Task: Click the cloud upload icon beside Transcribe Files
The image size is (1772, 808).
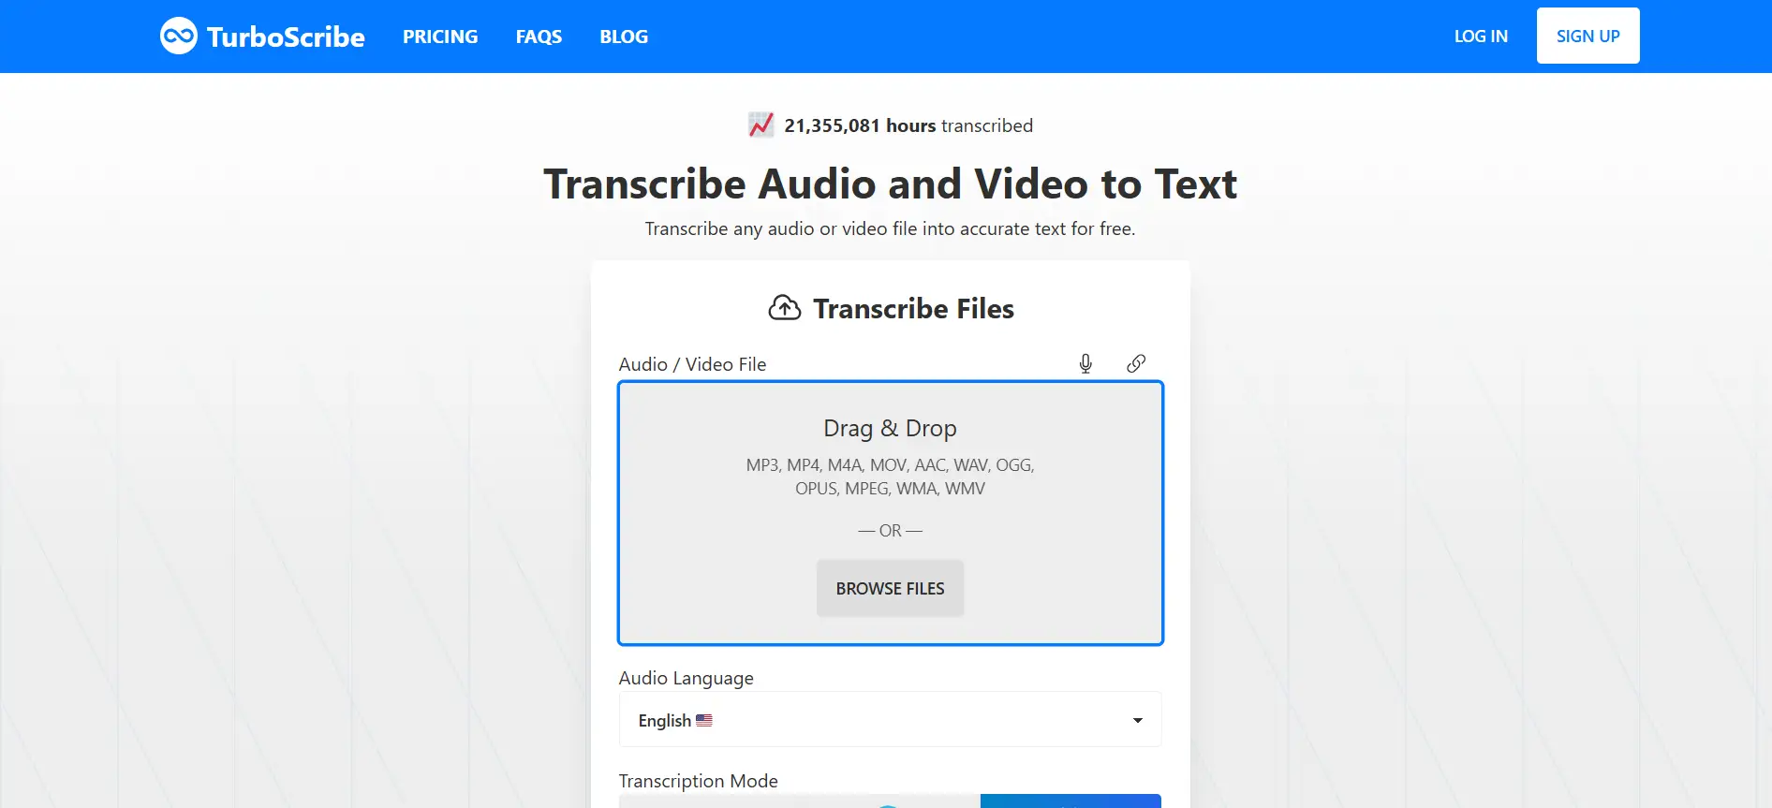Action: 785,308
